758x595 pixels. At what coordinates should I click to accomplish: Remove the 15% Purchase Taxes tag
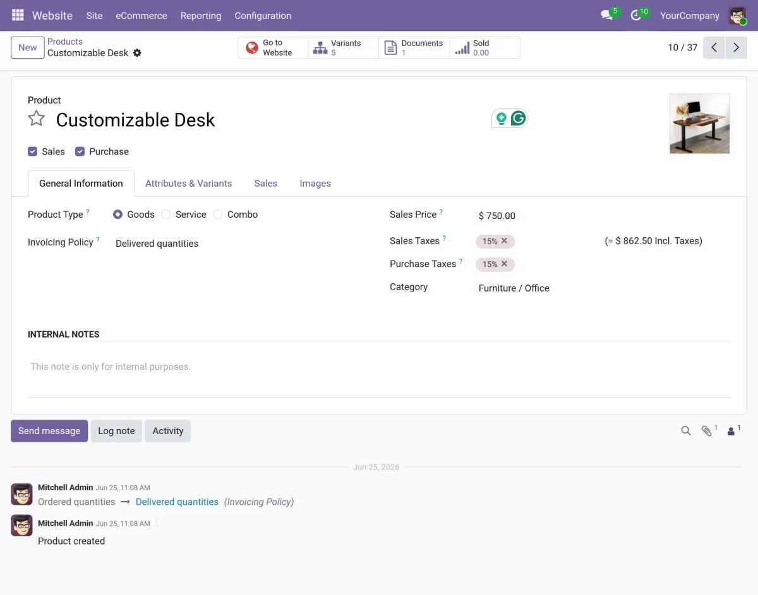pos(504,264)
